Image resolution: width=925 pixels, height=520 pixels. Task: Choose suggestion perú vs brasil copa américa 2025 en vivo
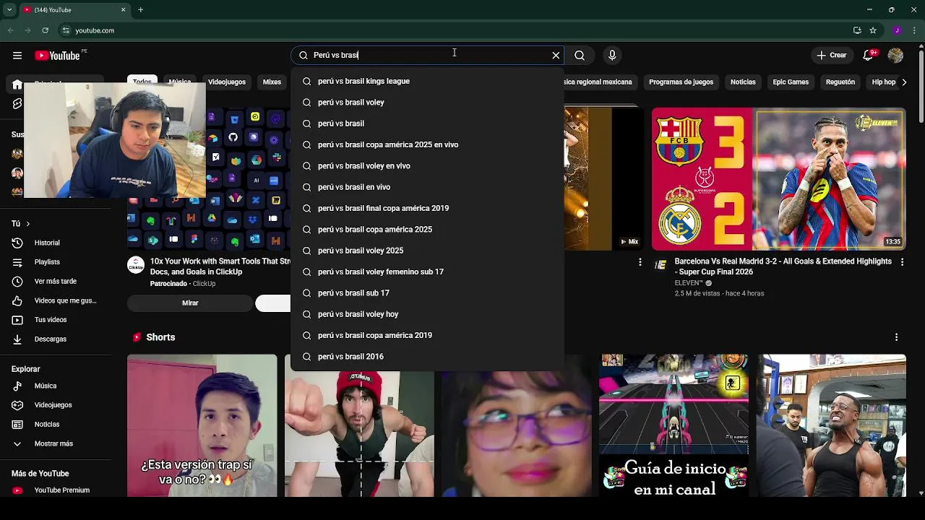427,145
